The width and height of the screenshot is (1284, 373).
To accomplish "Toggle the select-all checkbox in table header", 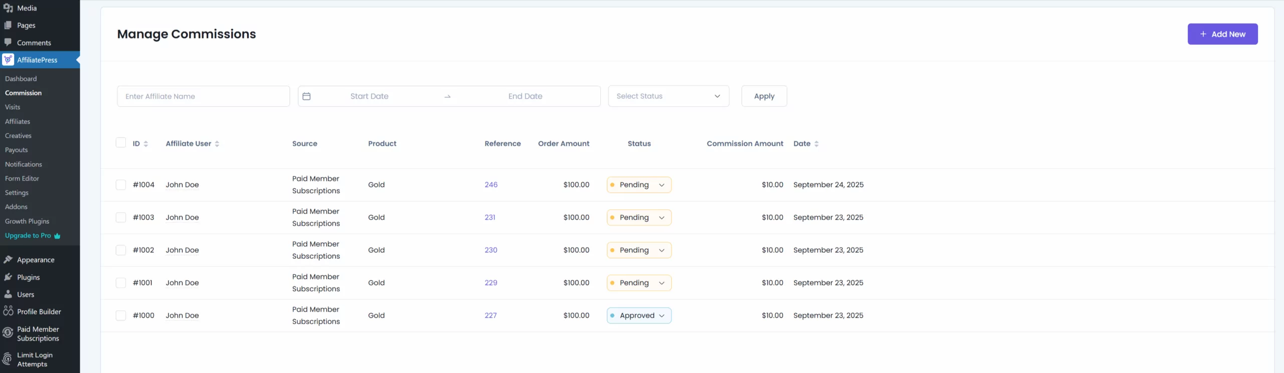I will [121, 143].
